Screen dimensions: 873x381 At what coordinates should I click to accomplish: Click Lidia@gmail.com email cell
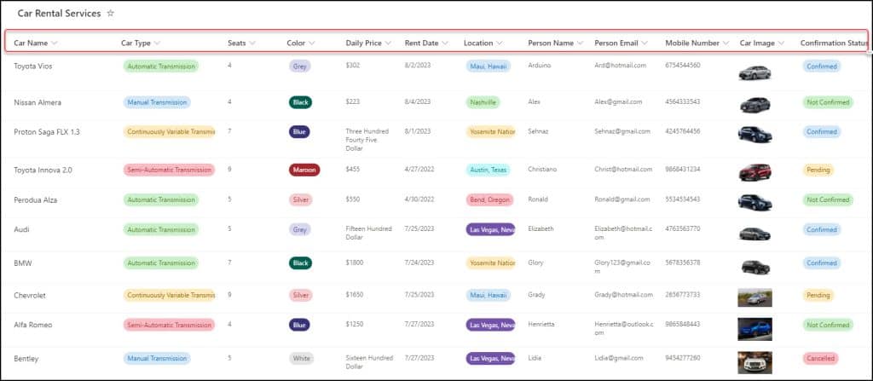[619, 358]
